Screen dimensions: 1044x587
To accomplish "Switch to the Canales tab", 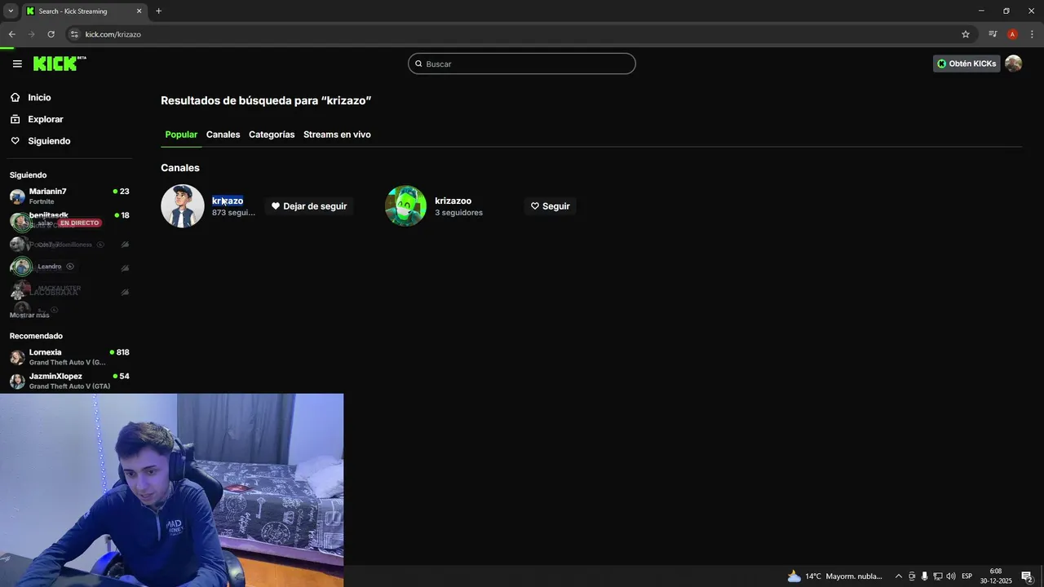I will click(223, 135).
